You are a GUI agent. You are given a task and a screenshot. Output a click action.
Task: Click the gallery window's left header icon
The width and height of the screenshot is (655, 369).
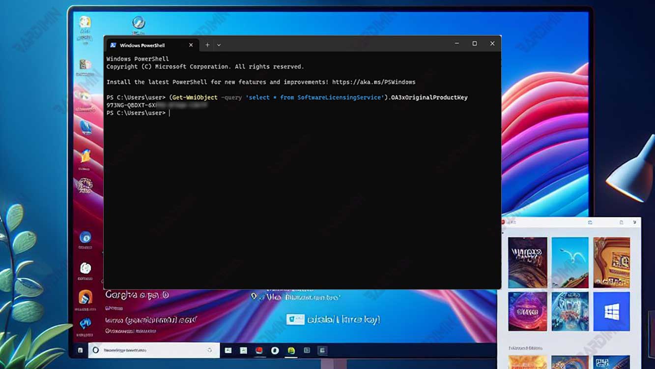click(590, 222)
